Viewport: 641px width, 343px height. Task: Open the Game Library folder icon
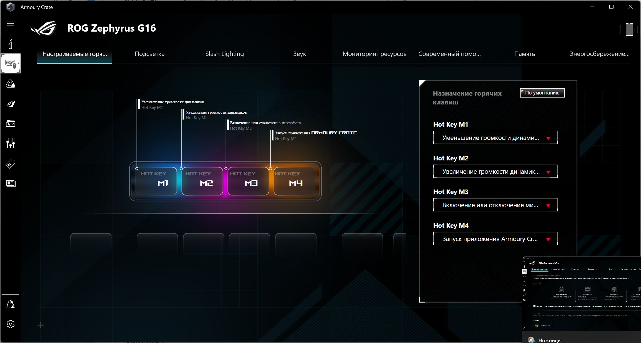tap(11, 123)
